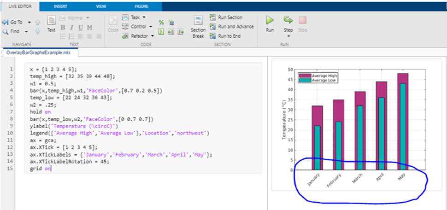Image resolution: width=447 pixels, height=210 pixels.
Task: Click code line 1 'x = [1 2 3 4 5];'
Action: [53, 69]
